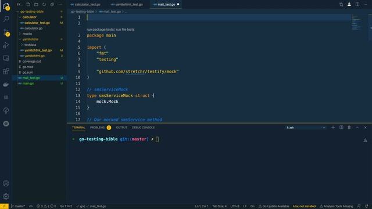Collapse all folders in explorer
The height and width of the screenshot is (209, 372).
(x=52, y=4)
